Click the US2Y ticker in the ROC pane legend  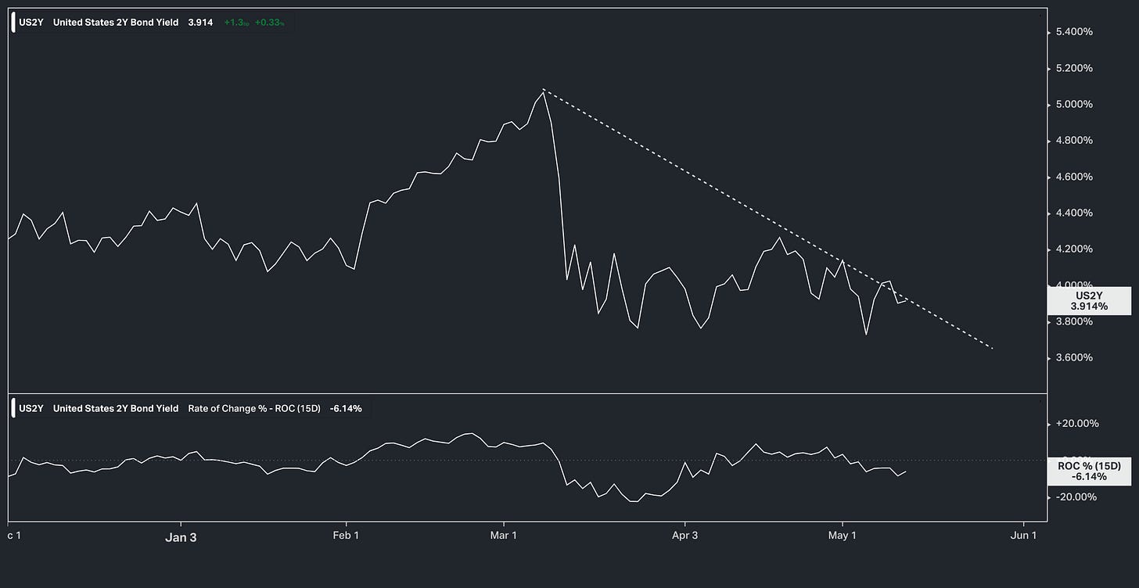pos(31,408)
